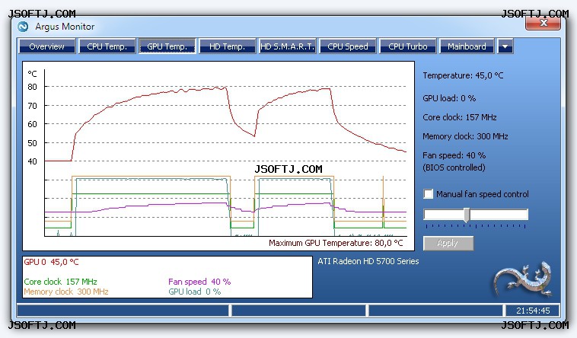Click the fan speed slider handle
This screenshot has height=338, width=577.
[467, 215]
